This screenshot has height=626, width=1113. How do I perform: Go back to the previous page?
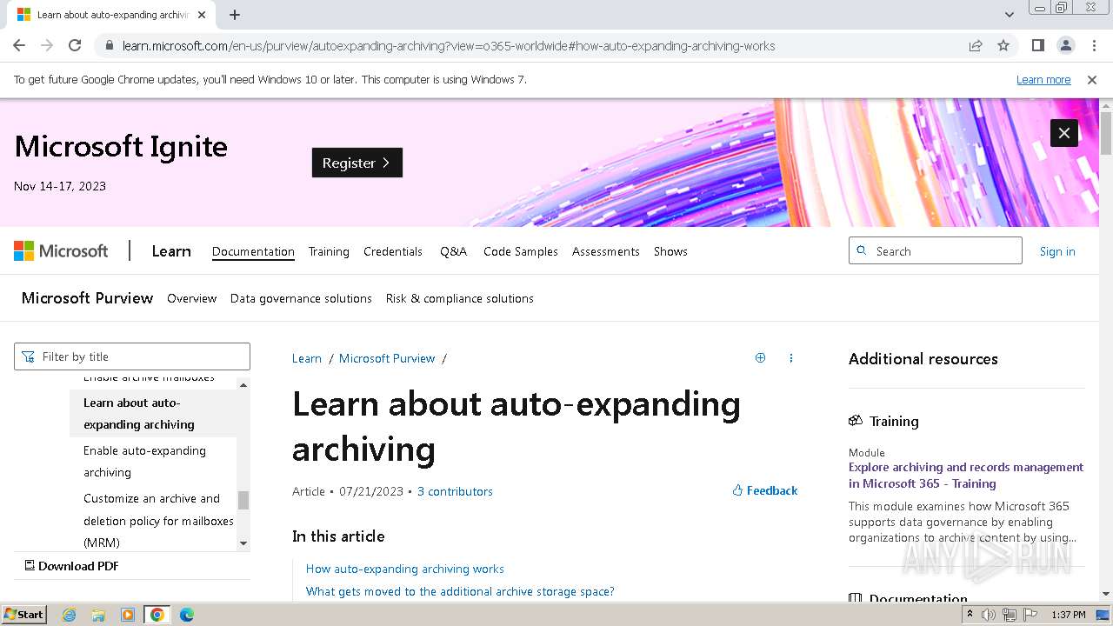(19, 45)
